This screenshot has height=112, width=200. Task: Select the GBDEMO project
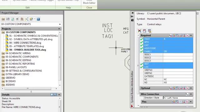[x=10, y=78]
